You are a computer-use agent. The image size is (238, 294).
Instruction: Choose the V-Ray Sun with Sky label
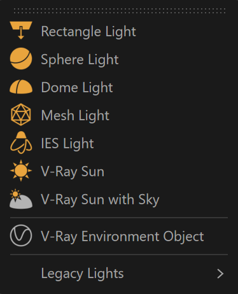click(x=100, y=200)
